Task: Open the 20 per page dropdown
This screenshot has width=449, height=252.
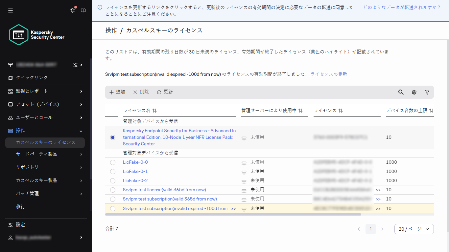Action: point(414,229)
